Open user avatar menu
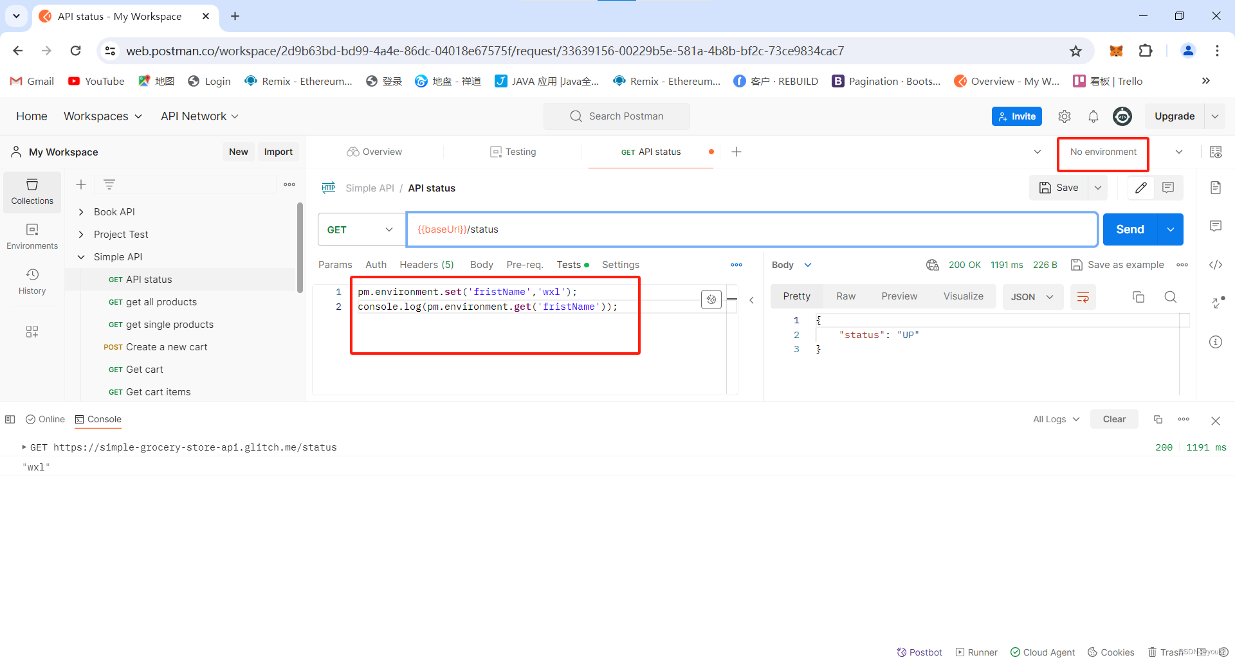The image size is (1235, 662). (x=1122, y=116)
